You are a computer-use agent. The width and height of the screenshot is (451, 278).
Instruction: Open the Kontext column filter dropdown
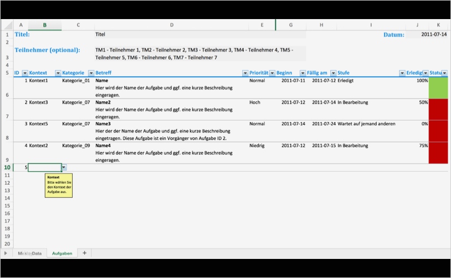(x=58, y=73)
